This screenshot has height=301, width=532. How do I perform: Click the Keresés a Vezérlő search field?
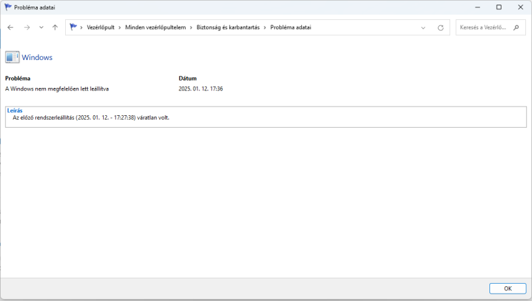point(491,27)
